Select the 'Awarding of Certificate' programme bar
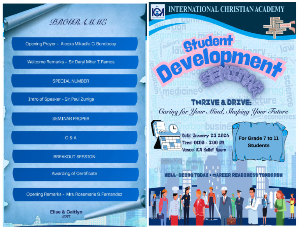The image size is (299, 231). click(x=76, y=174)
